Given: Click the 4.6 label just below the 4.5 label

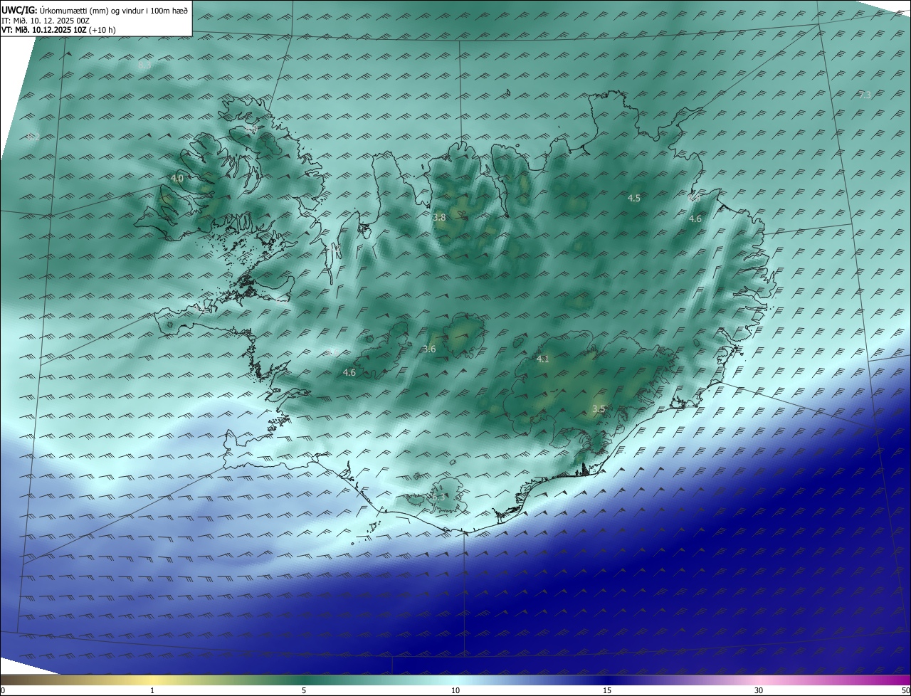Looking at the screenshot, I should 695,219.
